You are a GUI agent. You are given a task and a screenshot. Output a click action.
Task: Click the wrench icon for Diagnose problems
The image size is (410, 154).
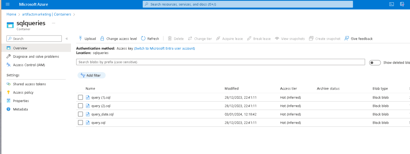9,56
